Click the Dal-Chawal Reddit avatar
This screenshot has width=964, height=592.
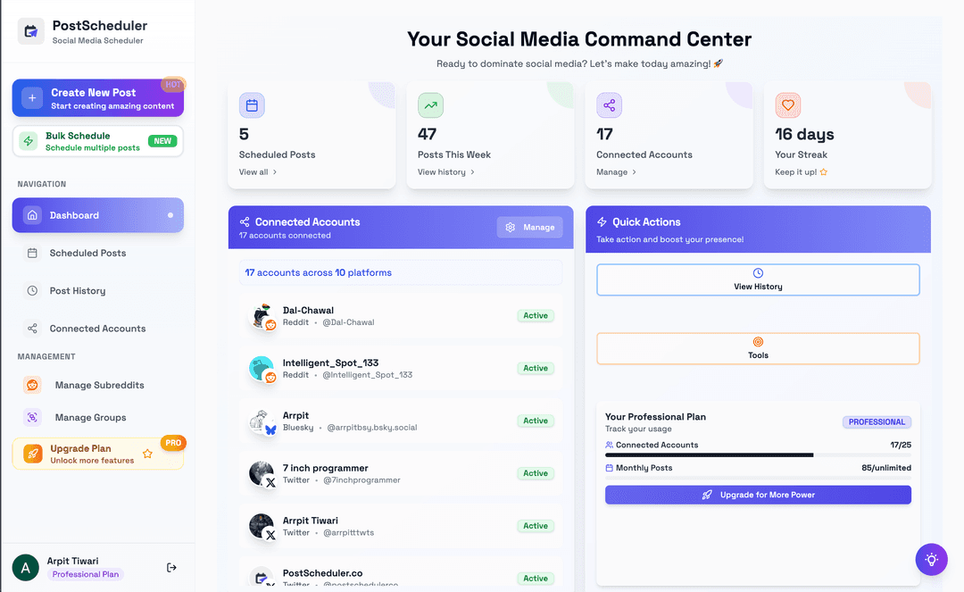click(262, 316)
